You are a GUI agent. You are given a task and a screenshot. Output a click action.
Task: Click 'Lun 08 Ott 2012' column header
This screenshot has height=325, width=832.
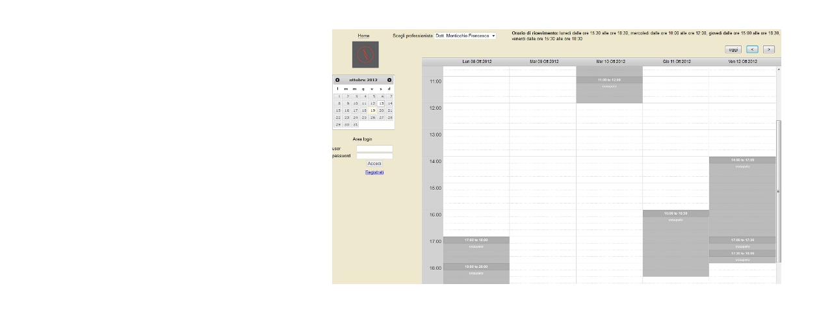(x=476, y=62)
